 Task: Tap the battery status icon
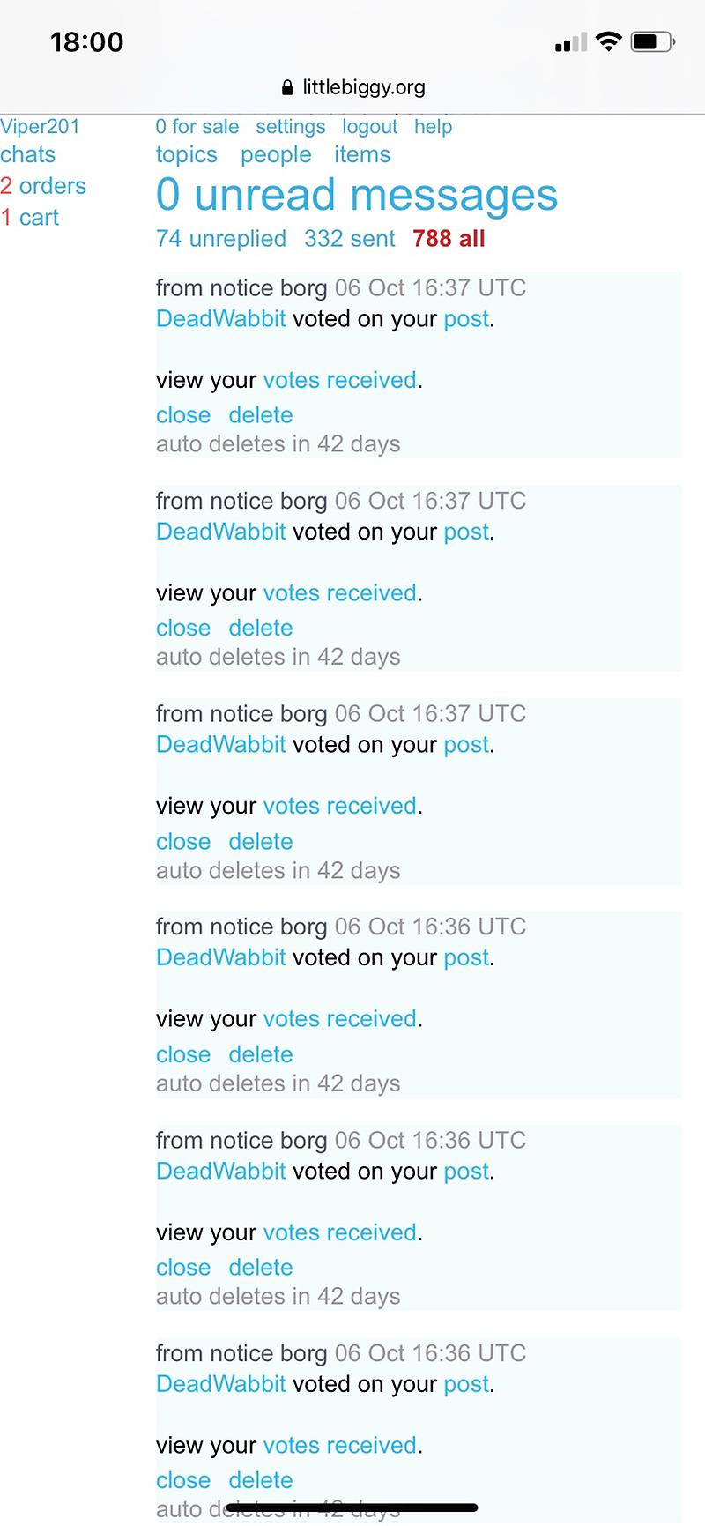652,41
